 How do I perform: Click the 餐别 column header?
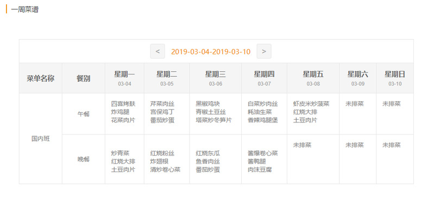(x=84, y=78)
